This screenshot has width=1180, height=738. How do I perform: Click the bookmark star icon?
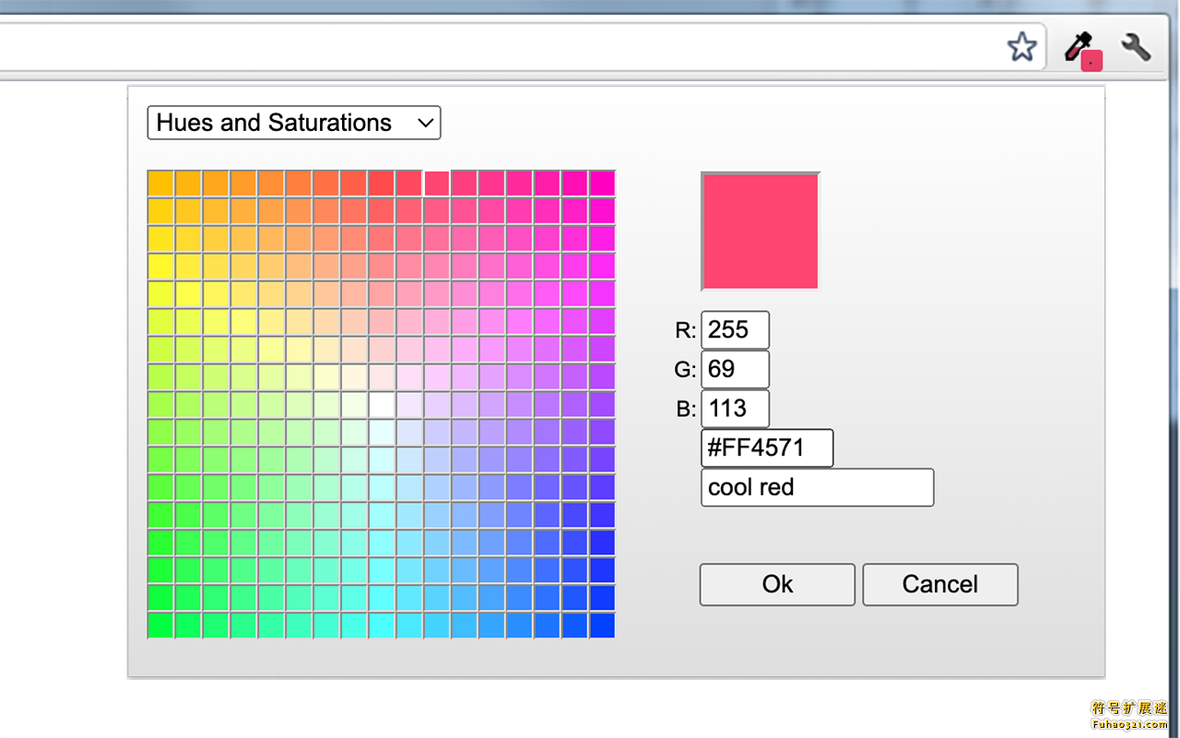coord(1021,46)
